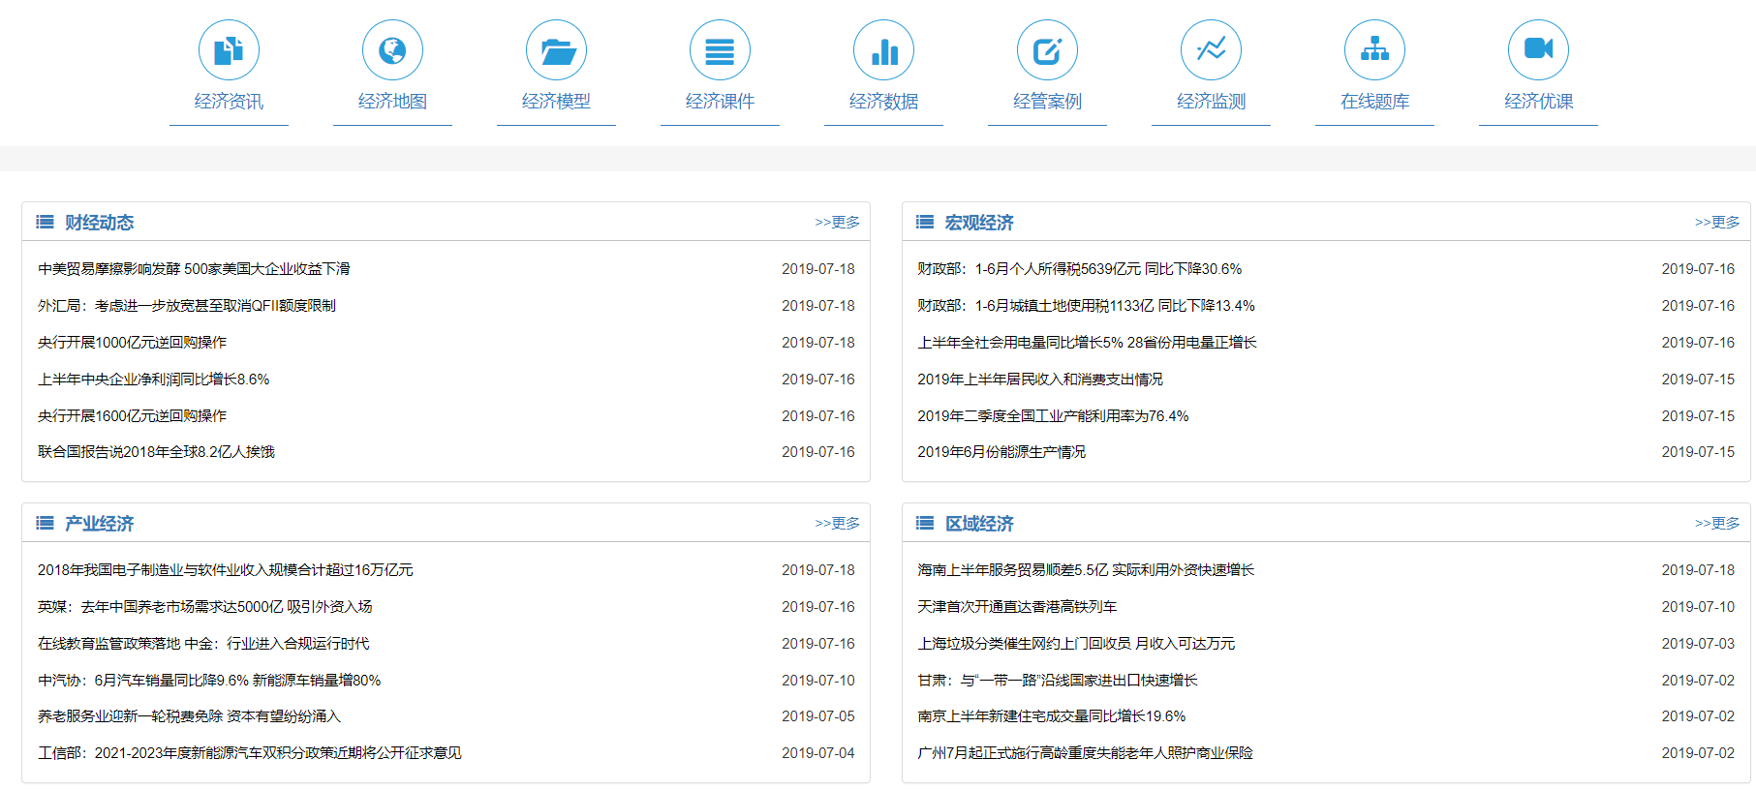The height and width of the screenshot is (790, 1756).
Task: Select the 经济模型 menu label
Action: [556, 102]
